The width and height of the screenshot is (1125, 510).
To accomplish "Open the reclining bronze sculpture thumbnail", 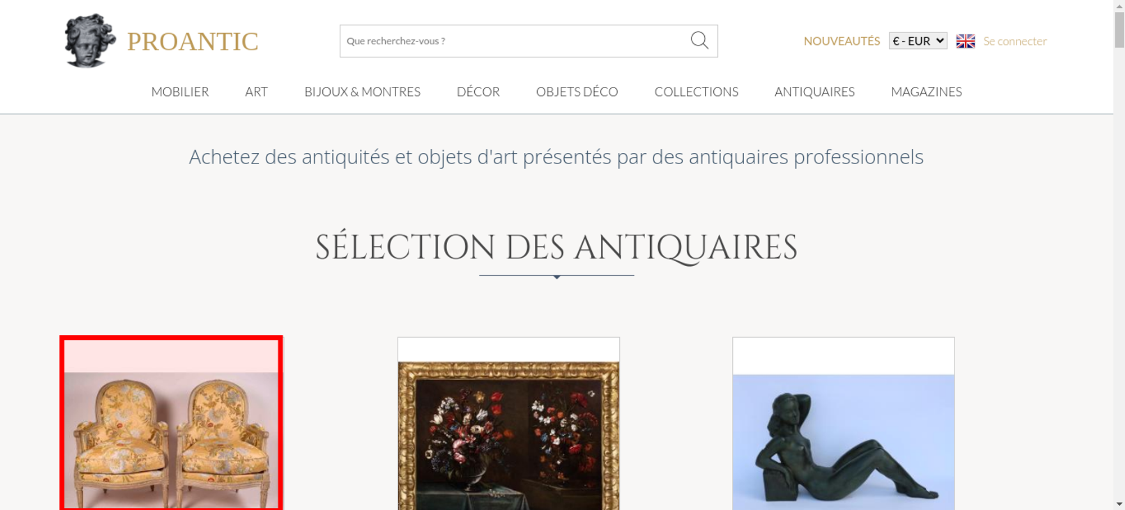I will click(843, 424).
